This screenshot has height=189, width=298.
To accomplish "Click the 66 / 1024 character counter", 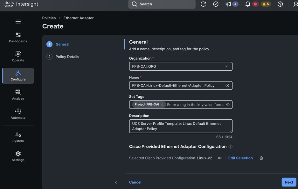I will [224, 137].
